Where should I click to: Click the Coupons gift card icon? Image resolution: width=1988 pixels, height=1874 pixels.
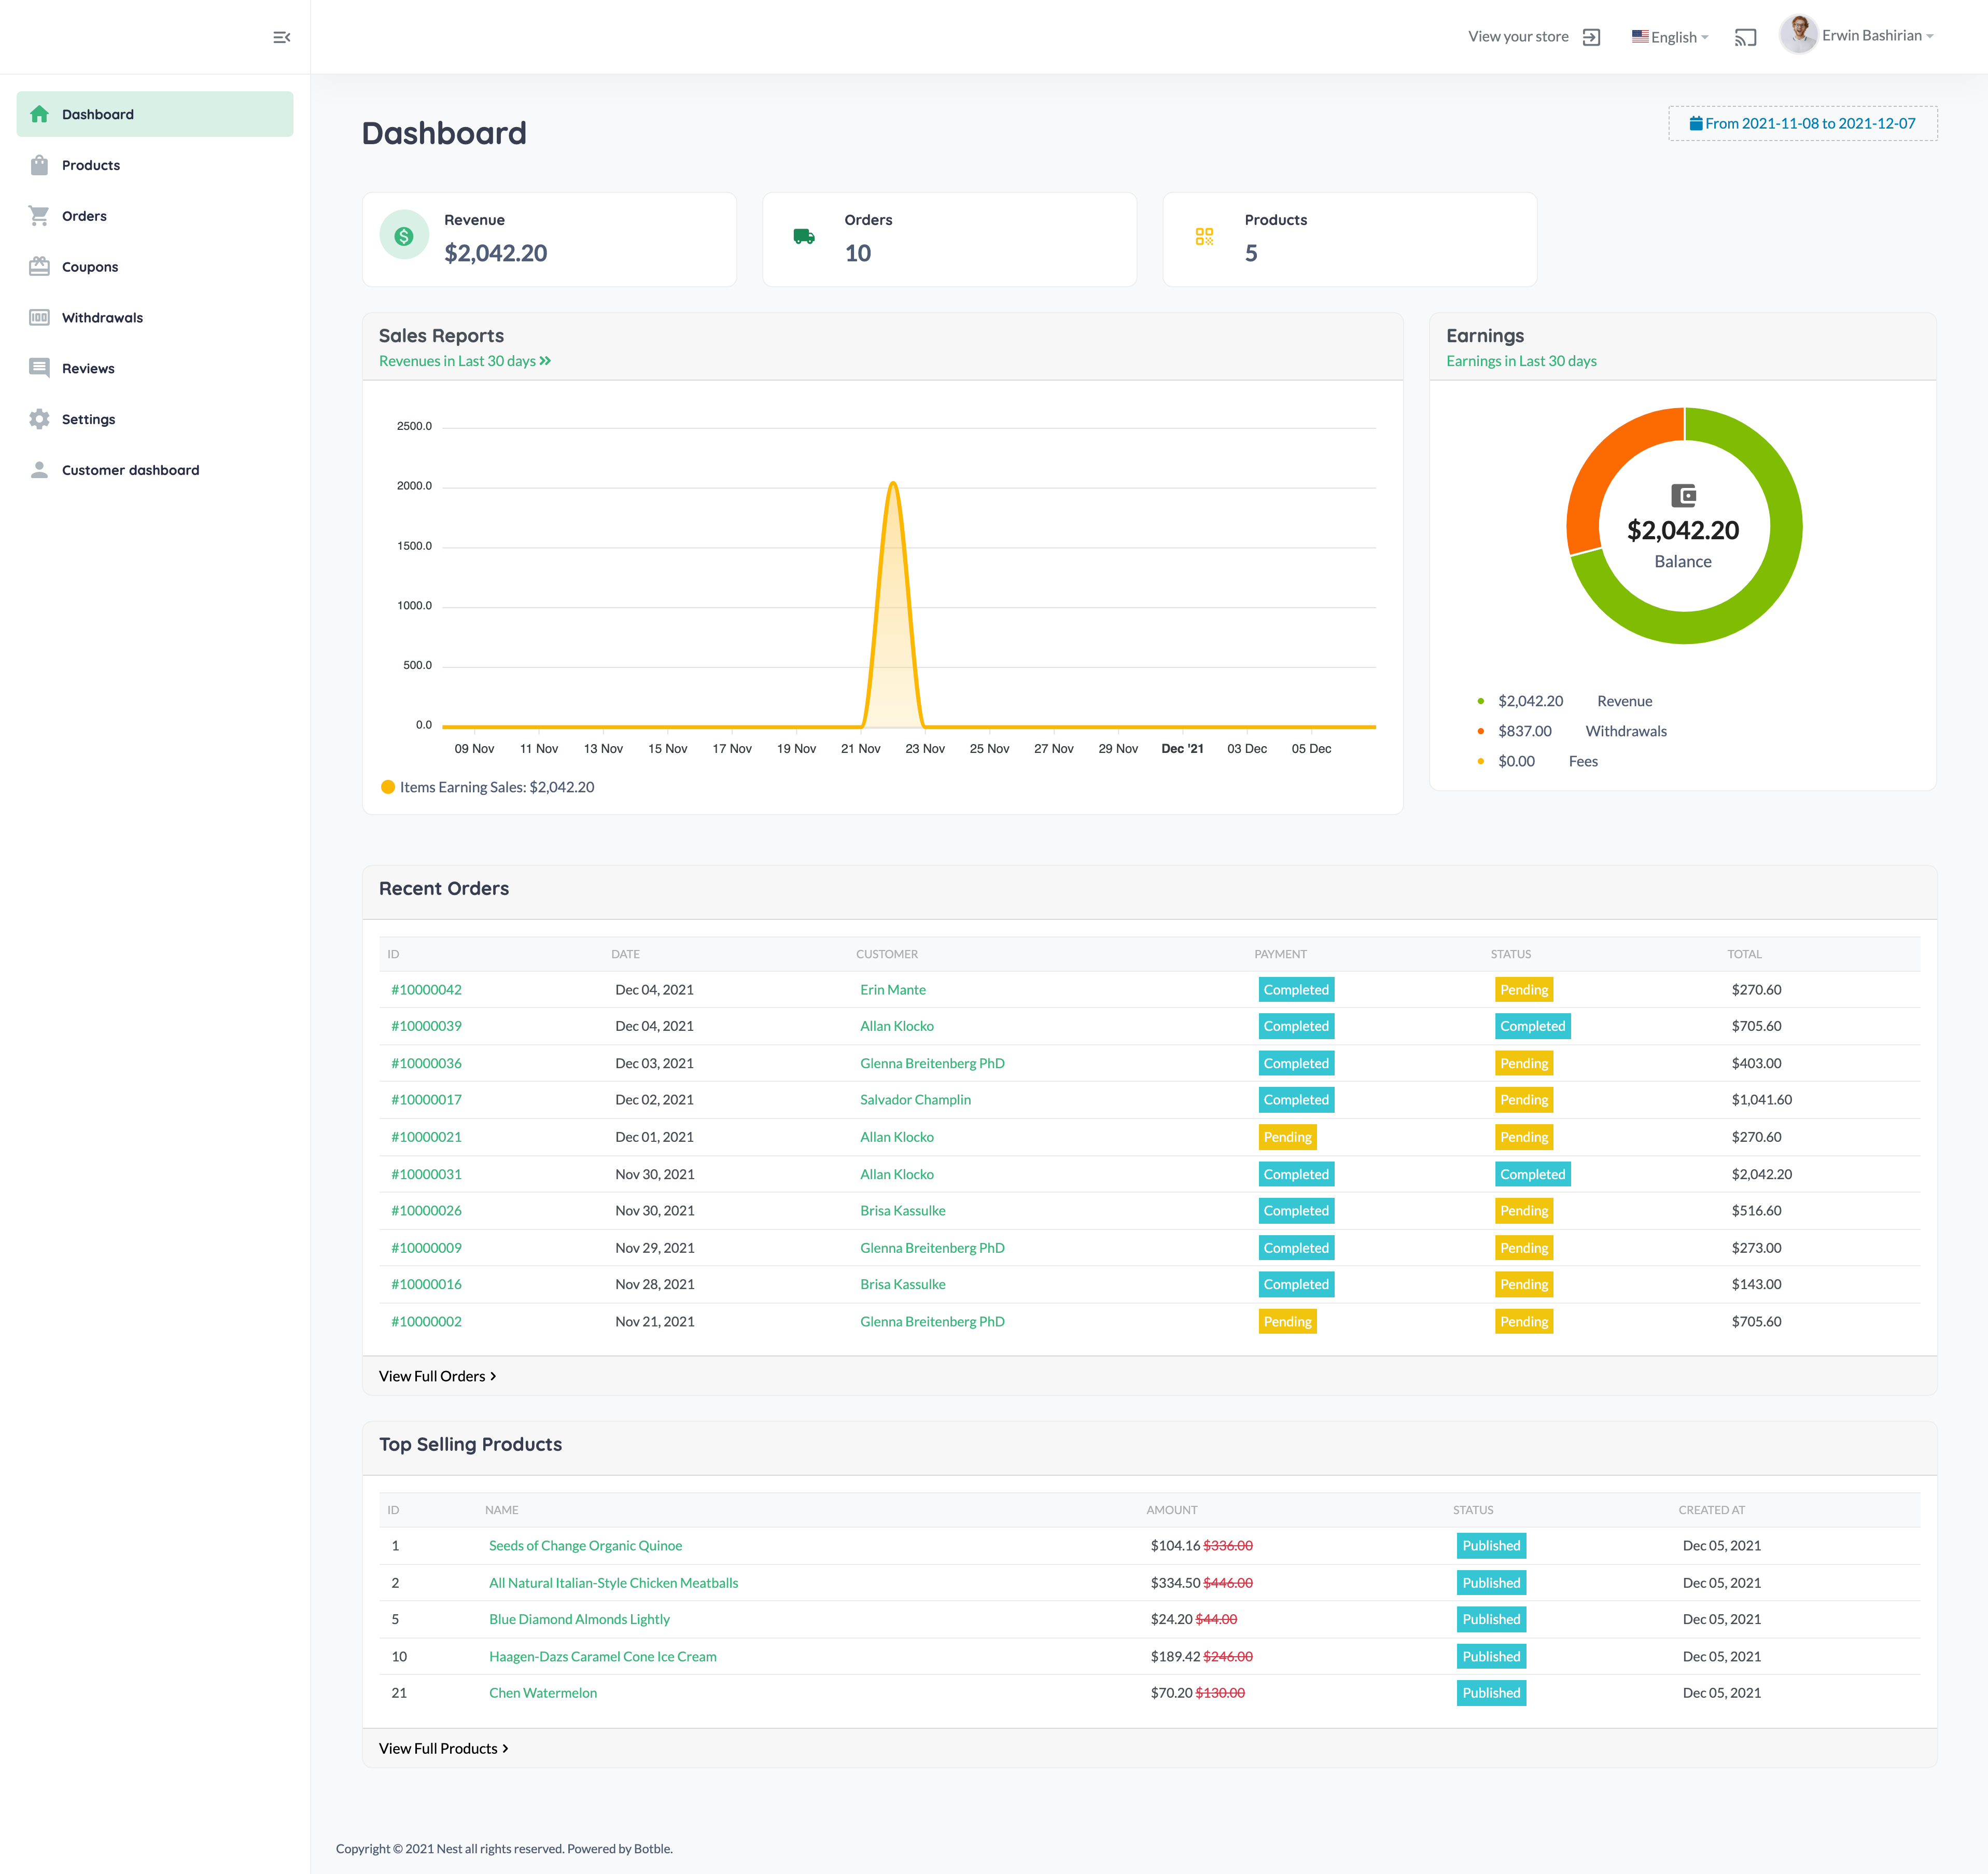(x=39, y=266)
